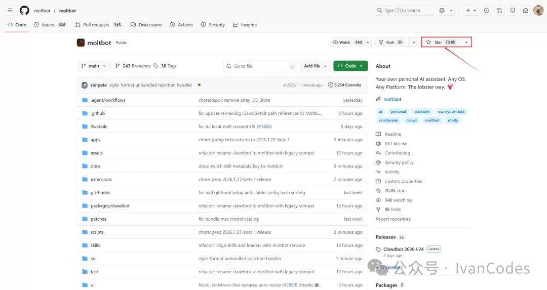Open the Releases 33 heading
This screenshot has height=290, width=547.
(389, 237)
